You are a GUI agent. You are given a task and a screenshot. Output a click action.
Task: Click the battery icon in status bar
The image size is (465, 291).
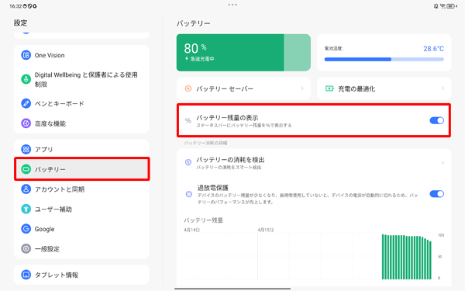click(x=451, y=6)
